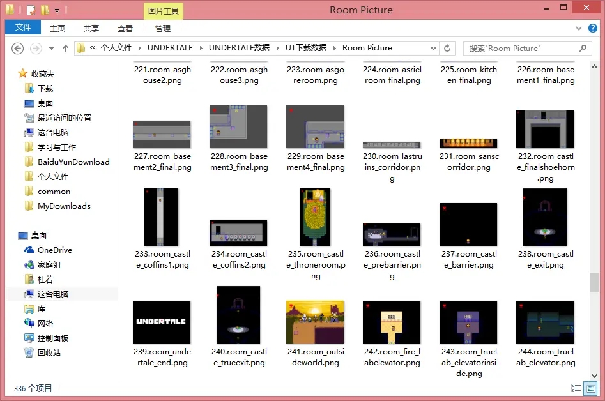
Task: Open the address bar history dropdown
Action: click(433, 49)
